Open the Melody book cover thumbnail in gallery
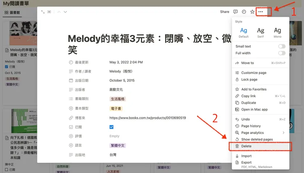This screenshot has width=304, height=173. 23,33
